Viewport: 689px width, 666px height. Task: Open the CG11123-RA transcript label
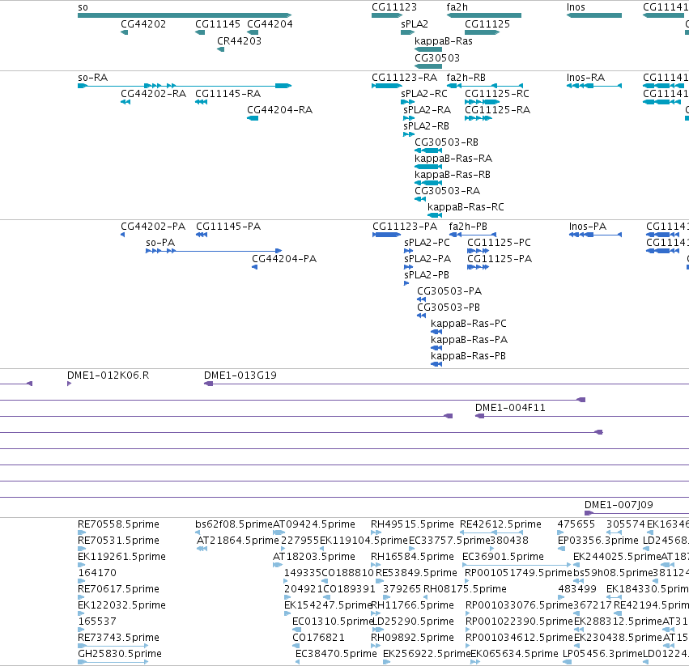pos(404,78)
